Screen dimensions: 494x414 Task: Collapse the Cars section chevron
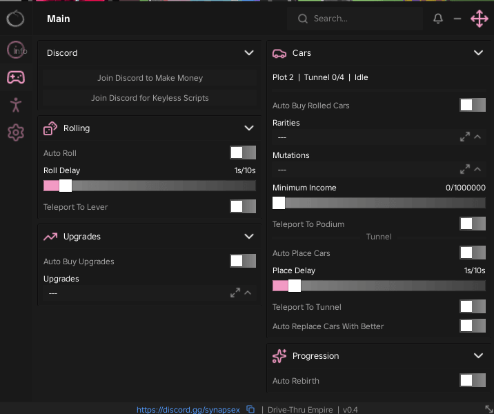pos(478,52)
